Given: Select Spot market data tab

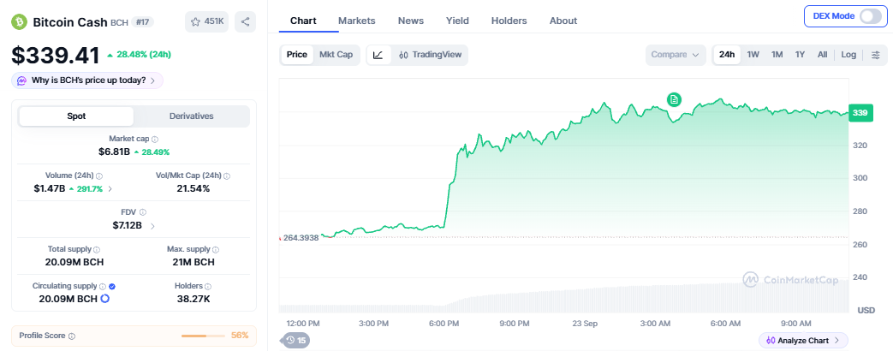Looking at the screenshot, I should (x=76, y=116).
